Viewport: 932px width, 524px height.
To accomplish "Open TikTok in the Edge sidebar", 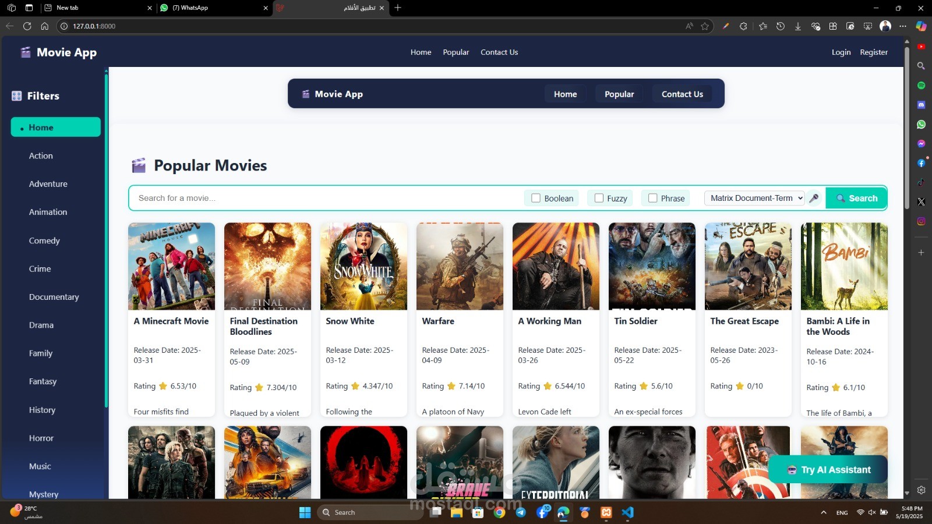I will pos(921,182).
